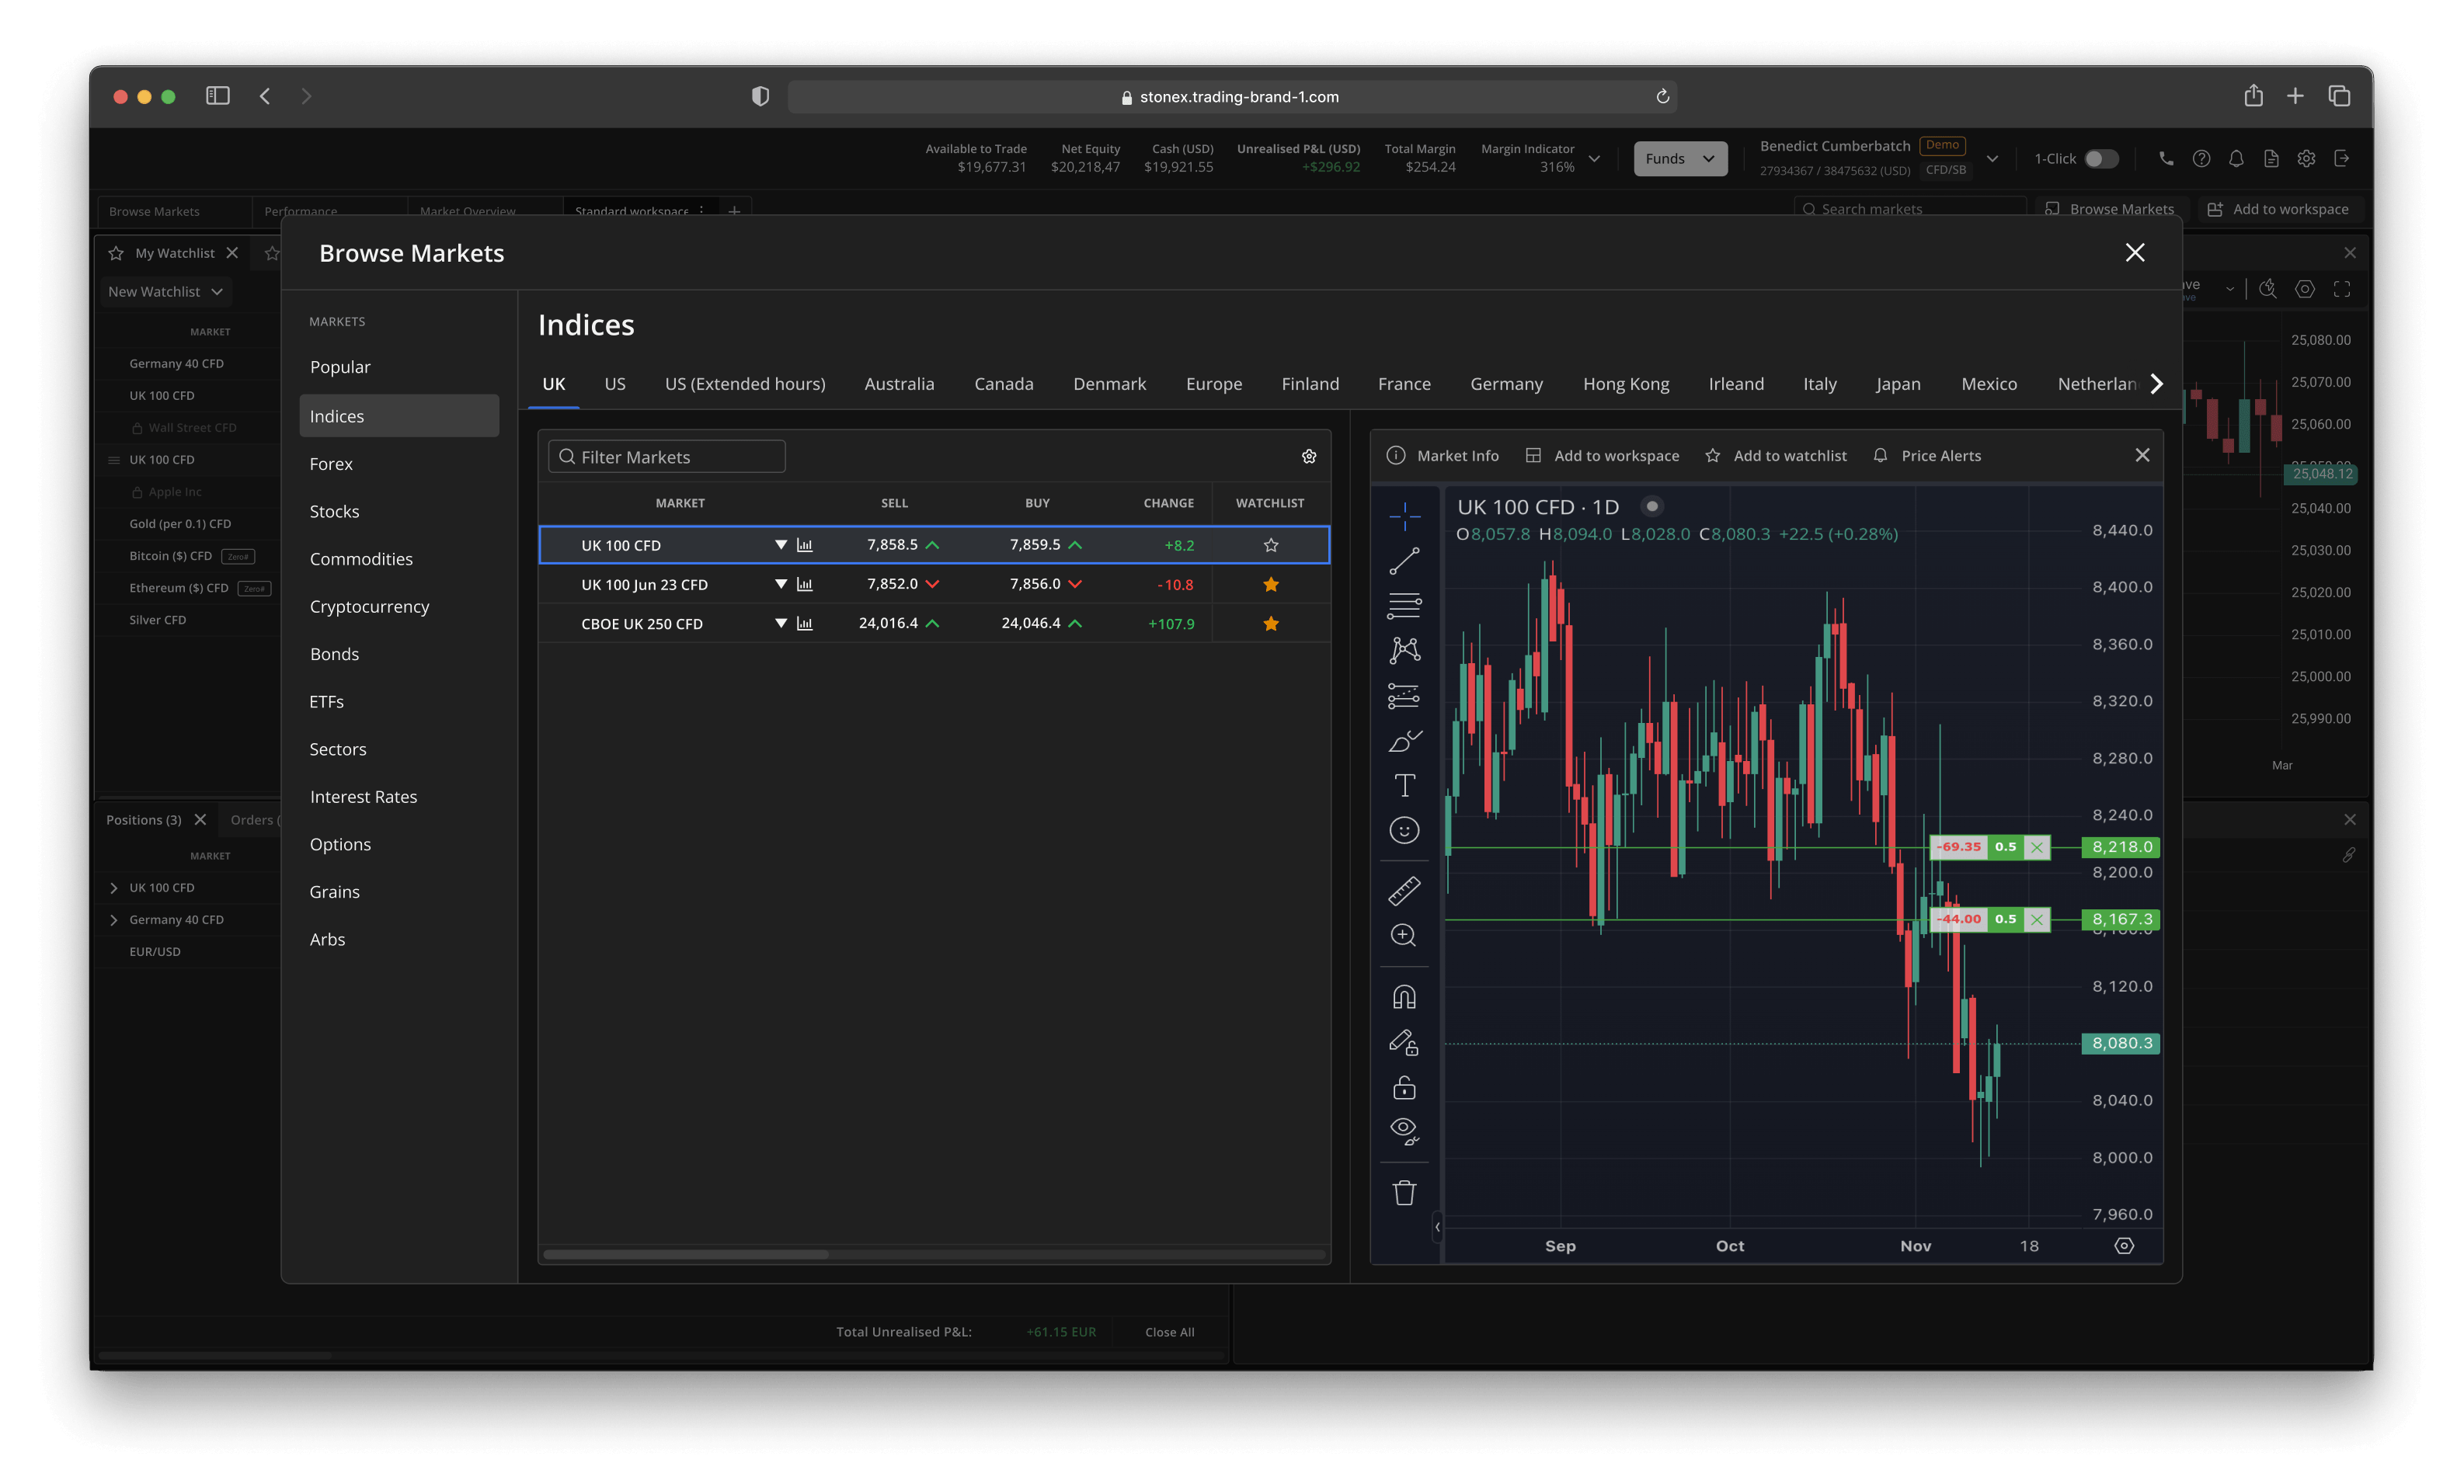This screenshot has height=1484, width=2464.
Task: Click the Filter Markets search field
Action: tap(667, 457)
